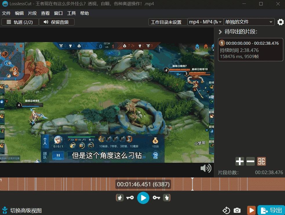Click the timeline current position marker

[x=193, y=184]
